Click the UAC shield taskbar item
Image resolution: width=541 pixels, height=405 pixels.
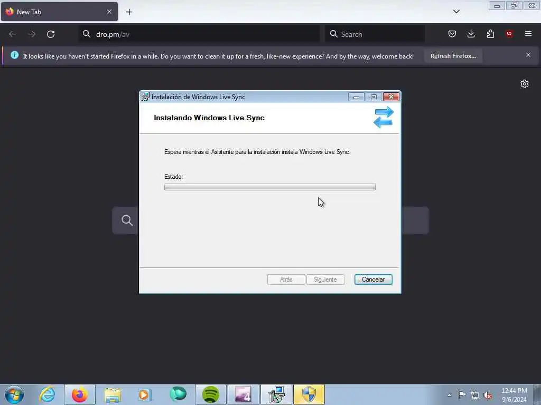[309, 394]
